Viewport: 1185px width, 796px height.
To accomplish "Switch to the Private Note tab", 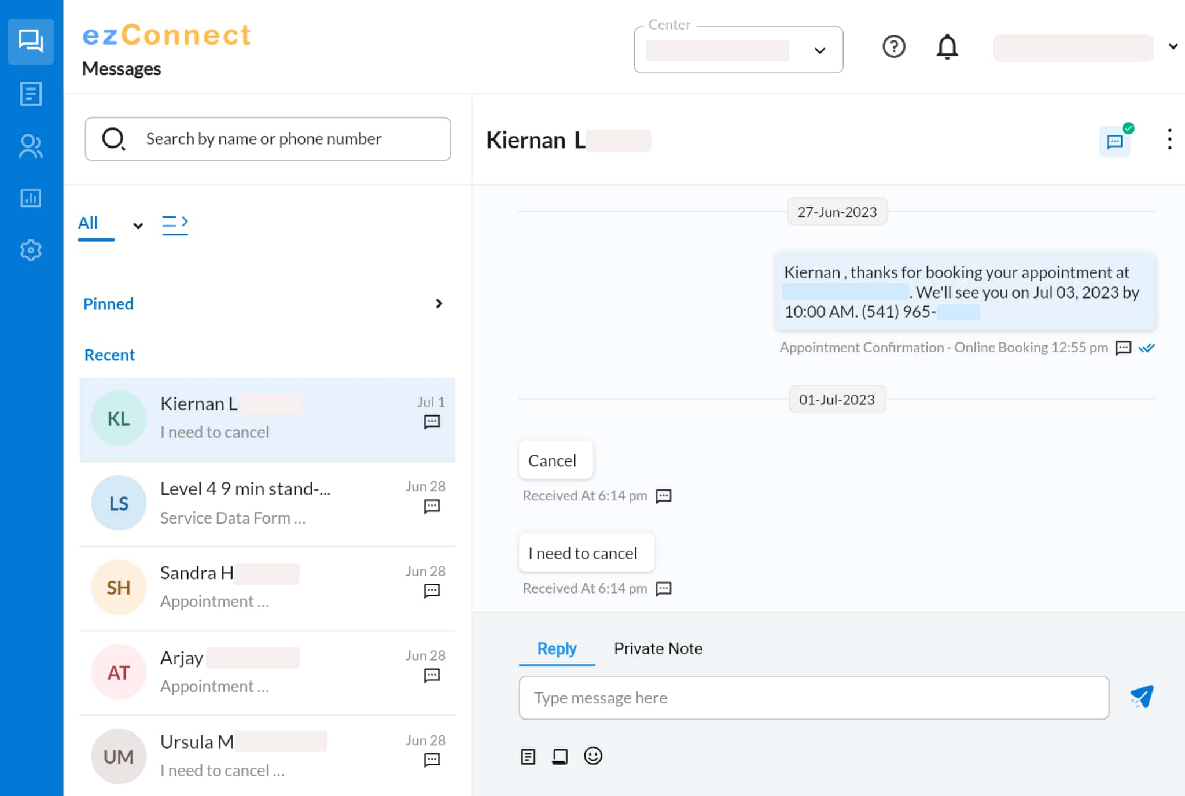I will click(658, 648).
